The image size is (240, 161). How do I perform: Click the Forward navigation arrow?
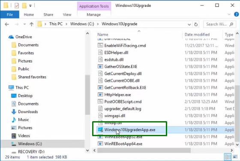(17, 24)
